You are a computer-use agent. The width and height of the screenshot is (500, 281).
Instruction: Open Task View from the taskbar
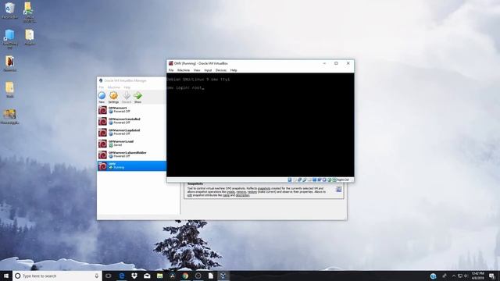click(x=109, y=276)
